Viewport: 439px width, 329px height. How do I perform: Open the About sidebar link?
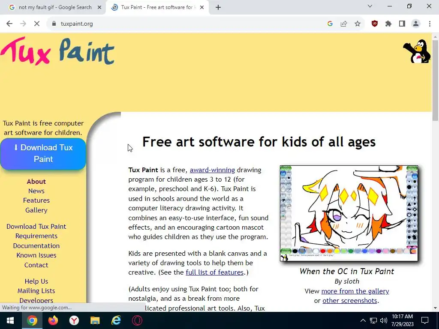point(36,181)
